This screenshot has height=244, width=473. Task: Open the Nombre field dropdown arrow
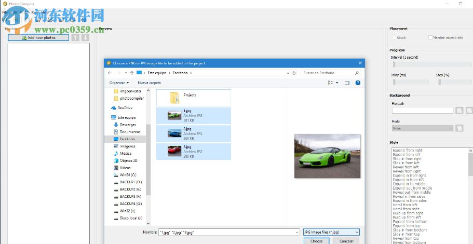tap(298, 232)
